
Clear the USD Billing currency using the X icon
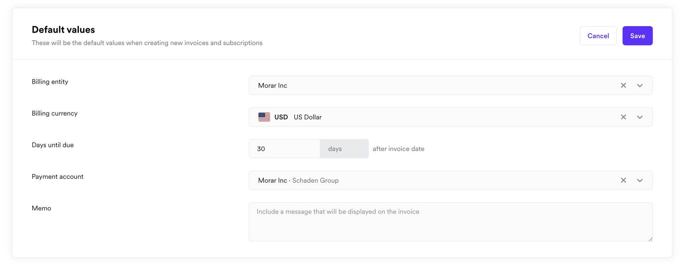point(623,117)
